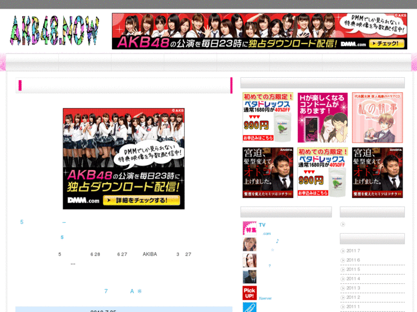Click the pink 特集 icon in sidebar
Screen dimensions: 417x312
click(250, 228)
